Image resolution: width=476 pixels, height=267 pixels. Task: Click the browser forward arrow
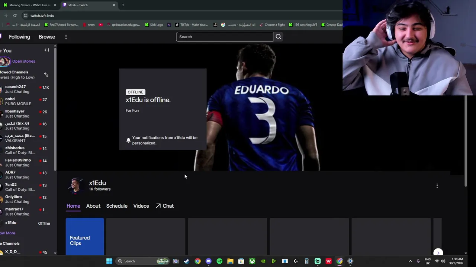tap(6, 16)
